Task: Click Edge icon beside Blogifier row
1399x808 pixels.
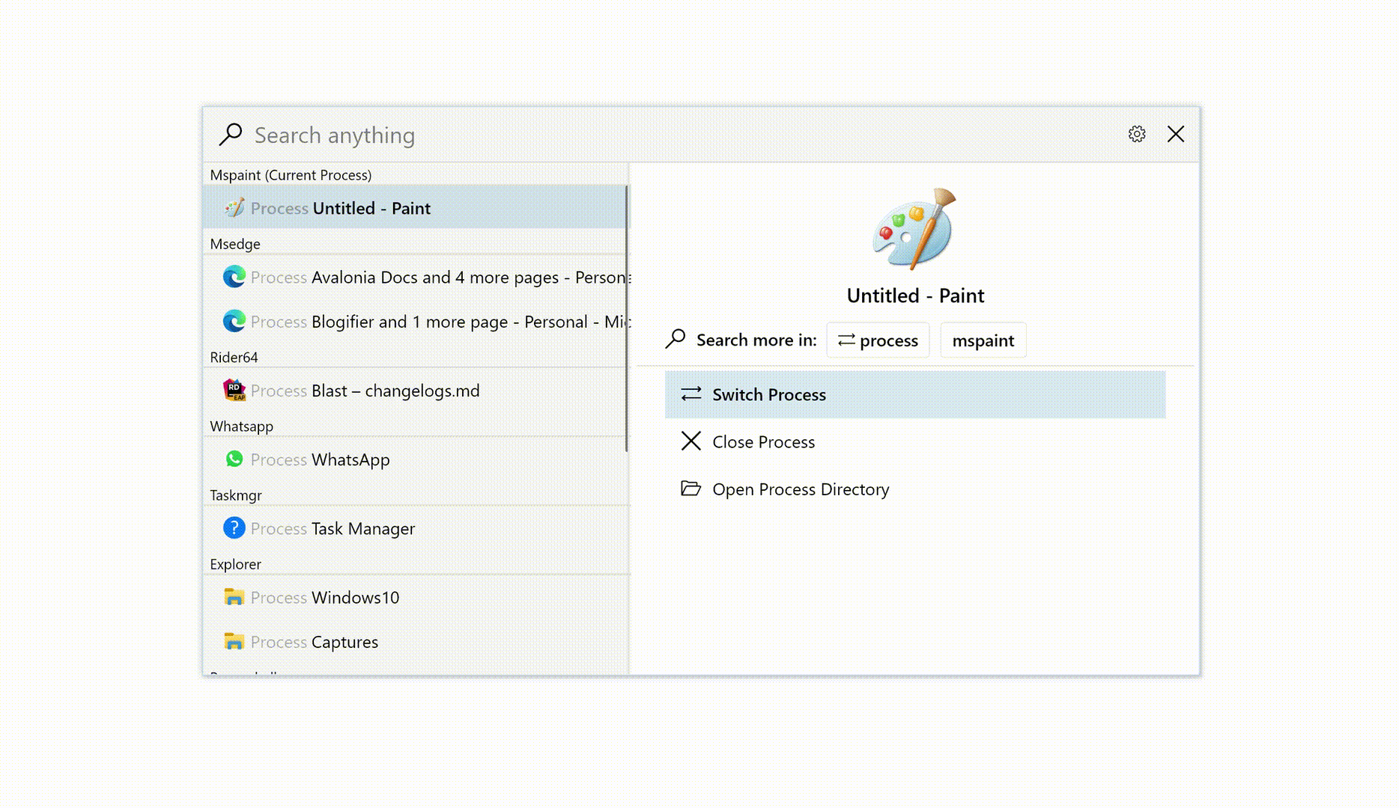Action: [x=234, y=322]
